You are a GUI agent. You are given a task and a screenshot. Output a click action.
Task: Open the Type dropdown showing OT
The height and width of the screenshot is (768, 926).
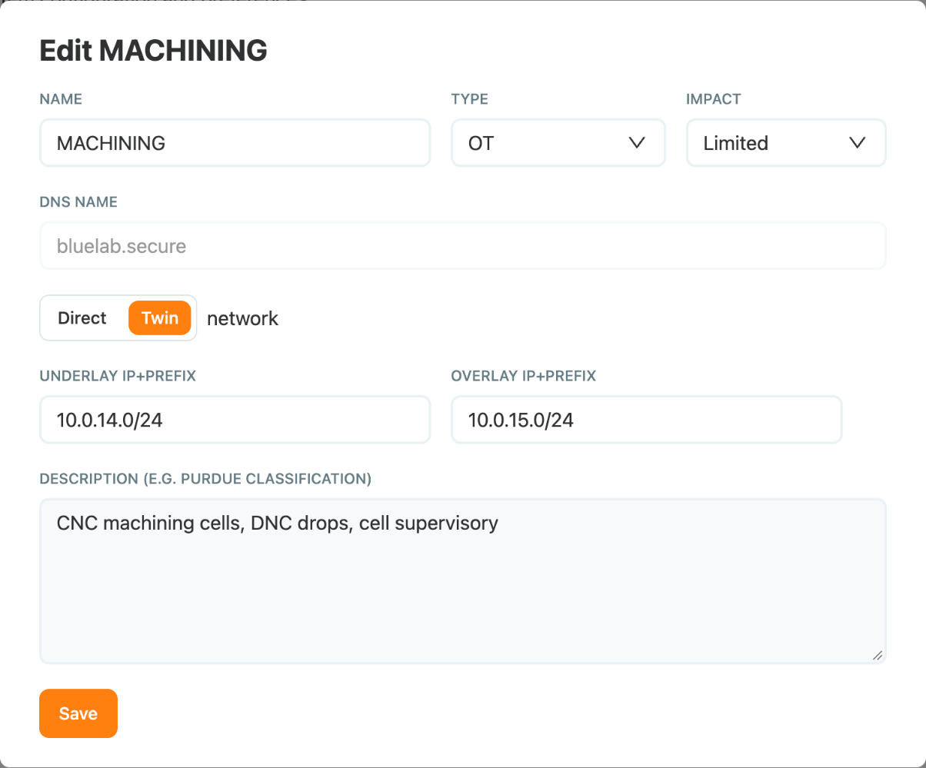[x=558, y=143]
